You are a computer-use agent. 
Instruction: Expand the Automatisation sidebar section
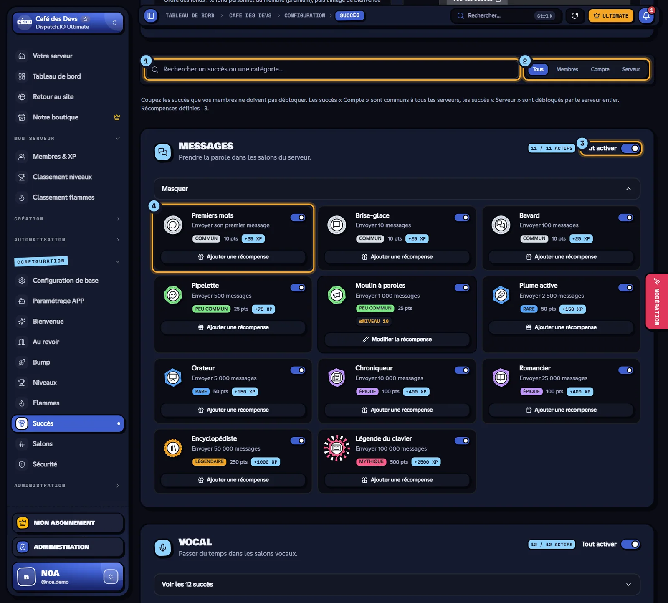67,240
